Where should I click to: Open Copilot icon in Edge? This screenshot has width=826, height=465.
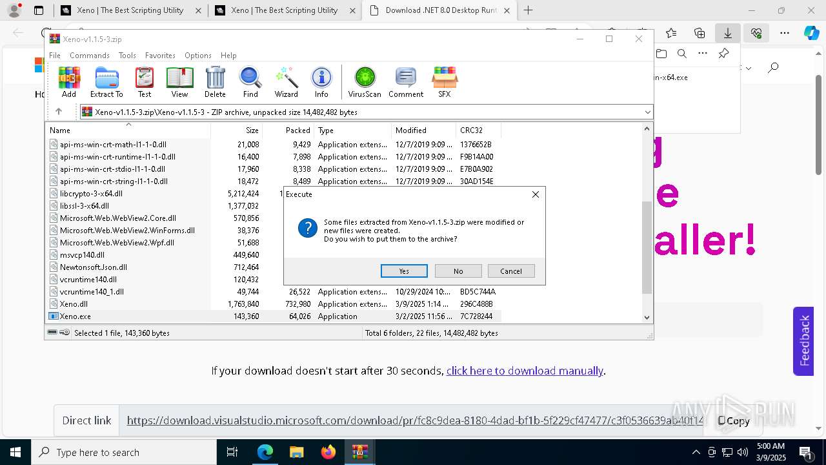pos(811,33)
